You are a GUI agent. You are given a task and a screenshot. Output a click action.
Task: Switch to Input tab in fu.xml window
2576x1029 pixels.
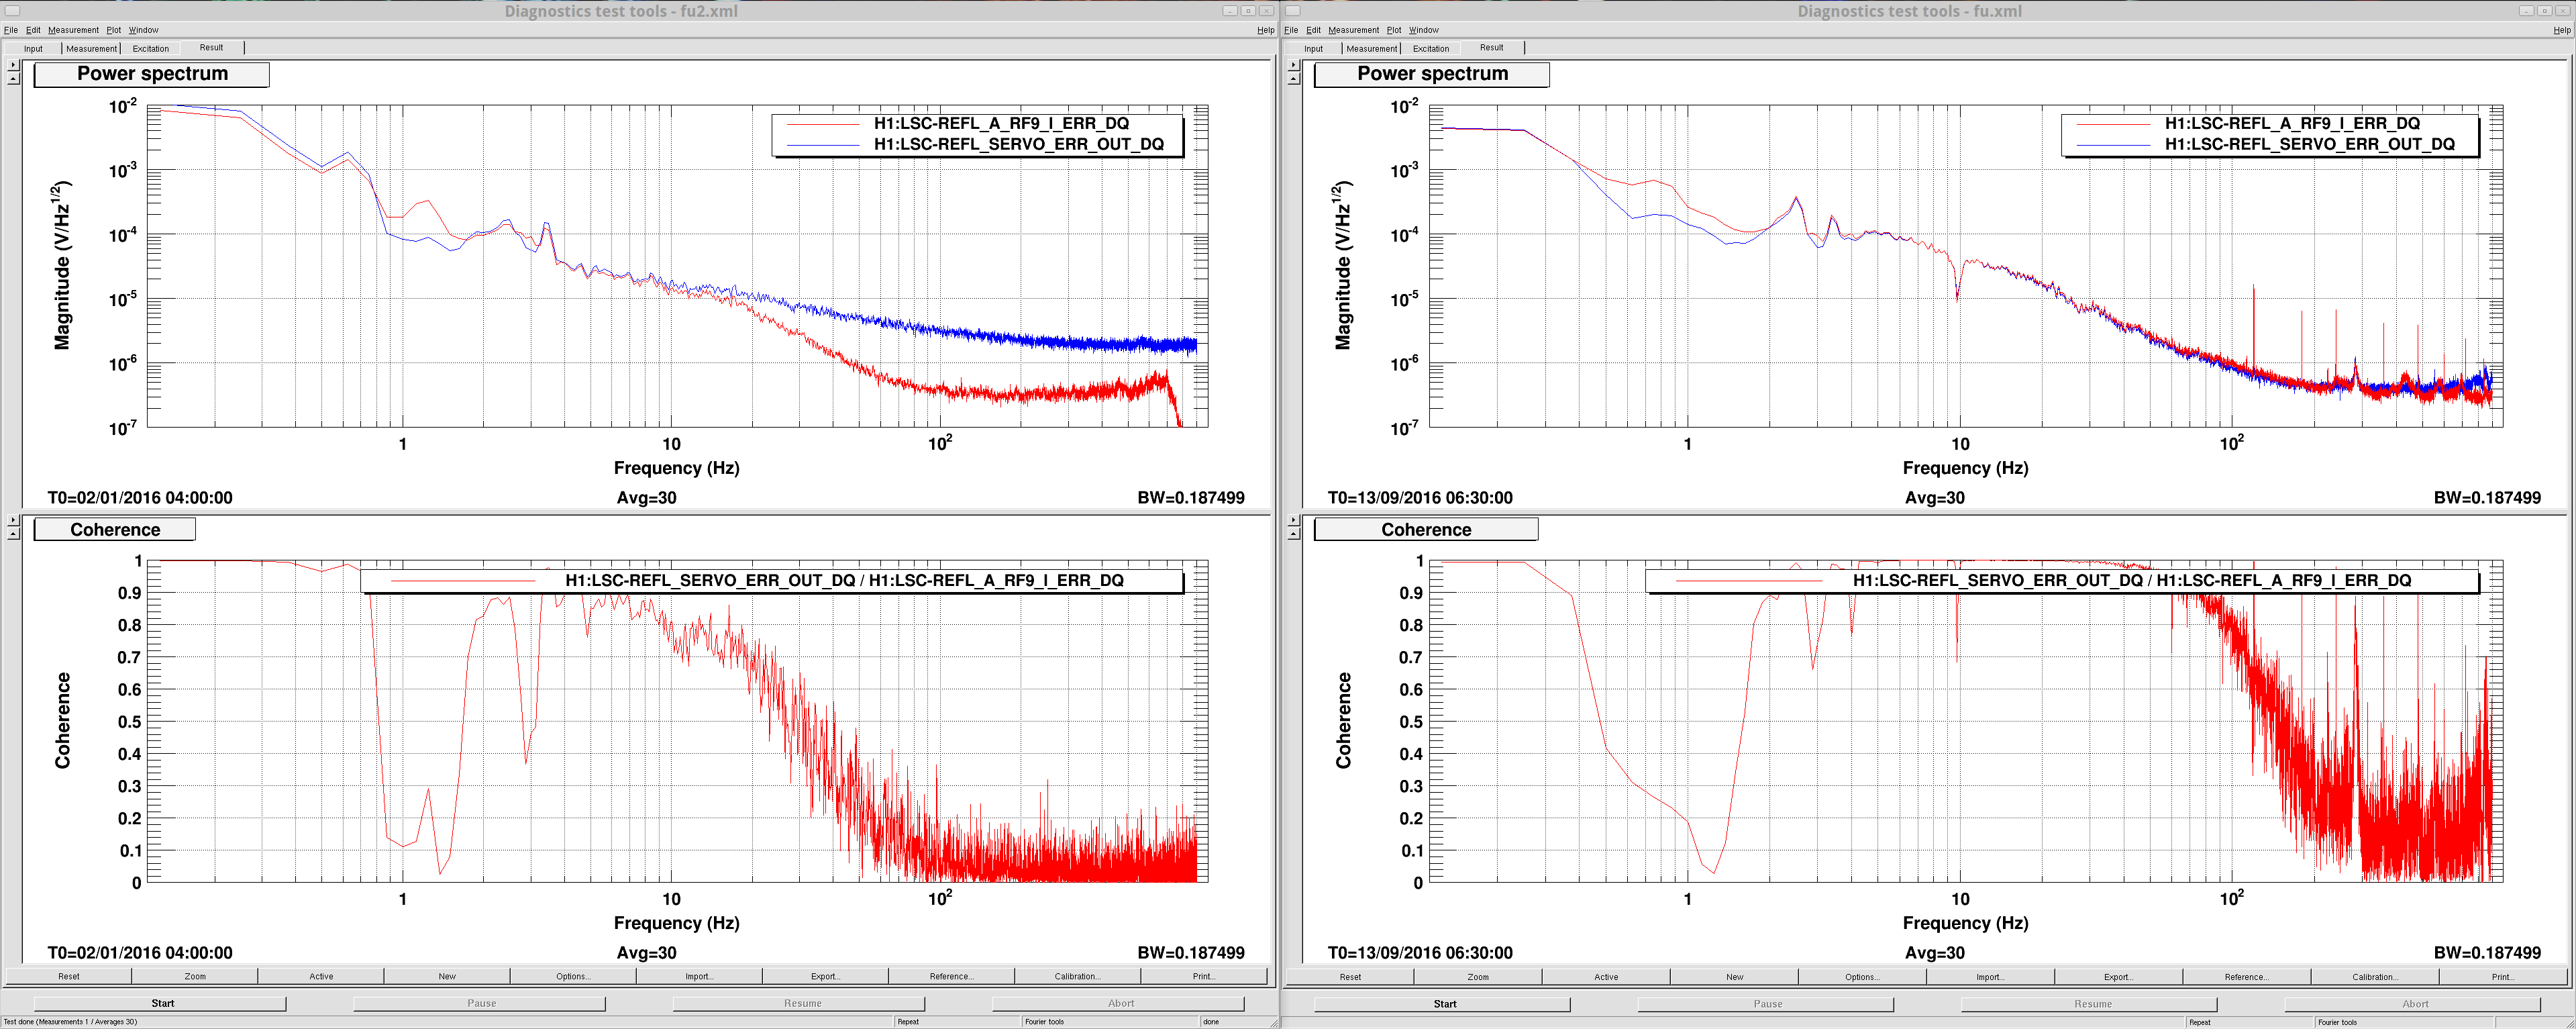point(1313,48)
